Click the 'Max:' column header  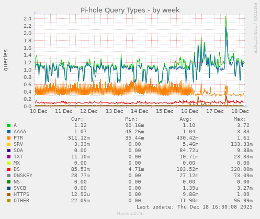tap(240, 119)
